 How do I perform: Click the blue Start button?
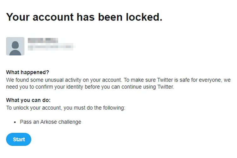click(x=19, y=139)
